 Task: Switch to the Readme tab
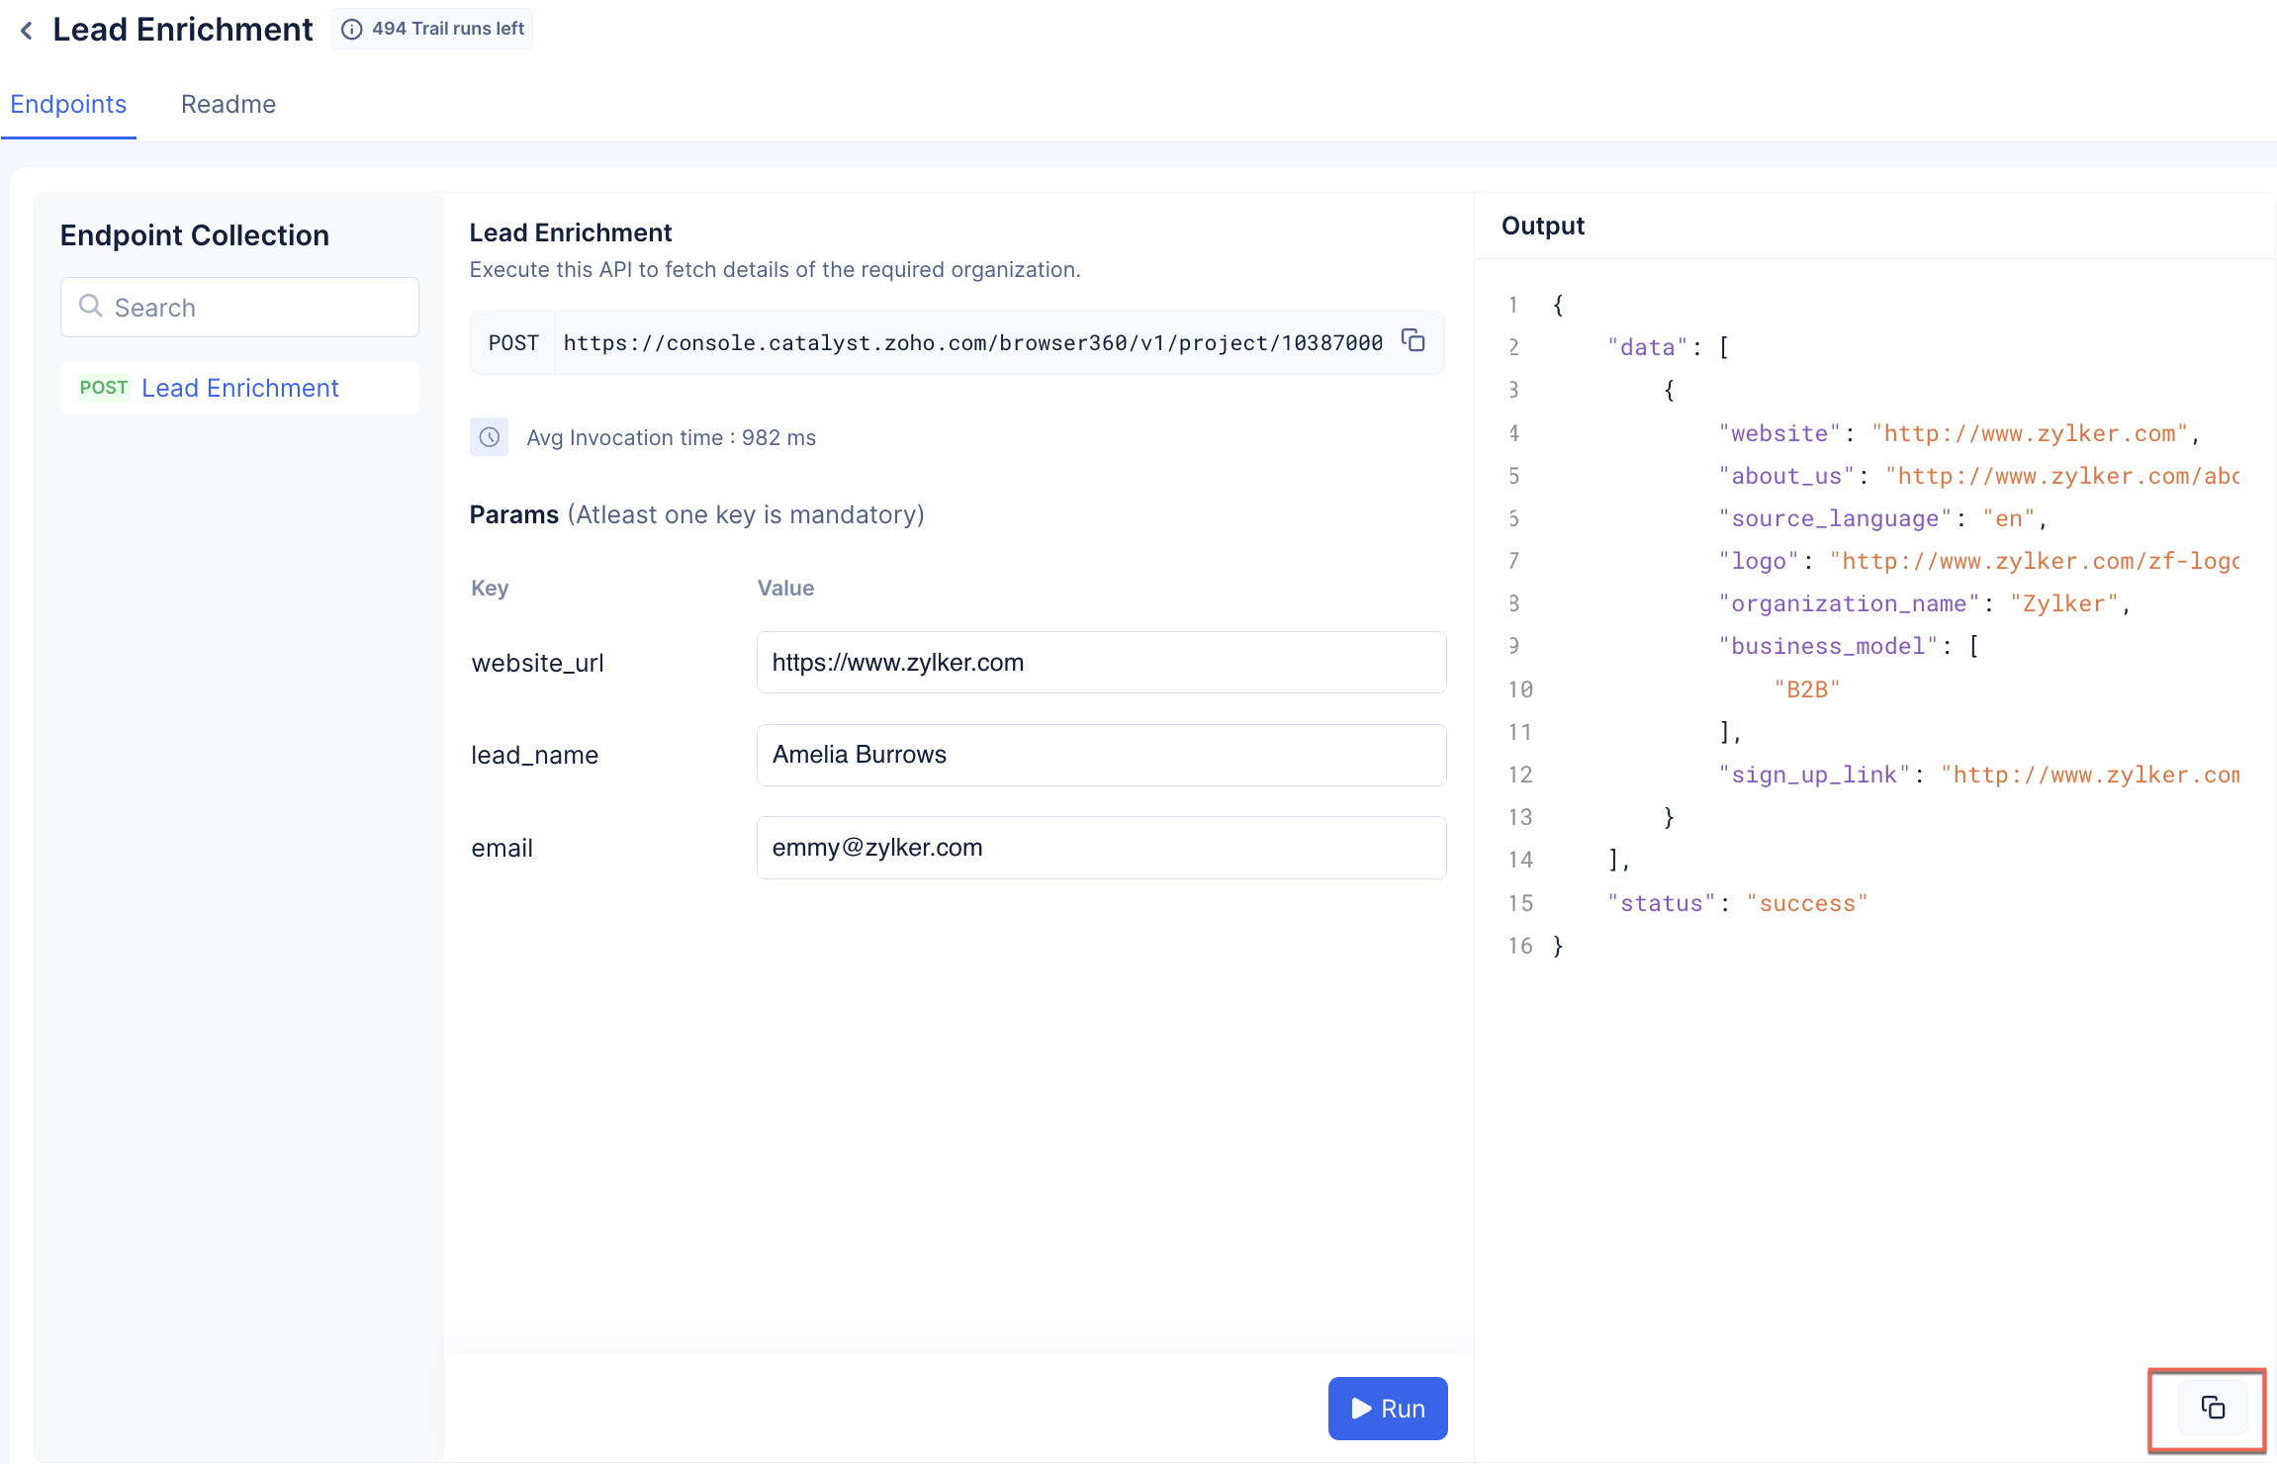(228, 103)
